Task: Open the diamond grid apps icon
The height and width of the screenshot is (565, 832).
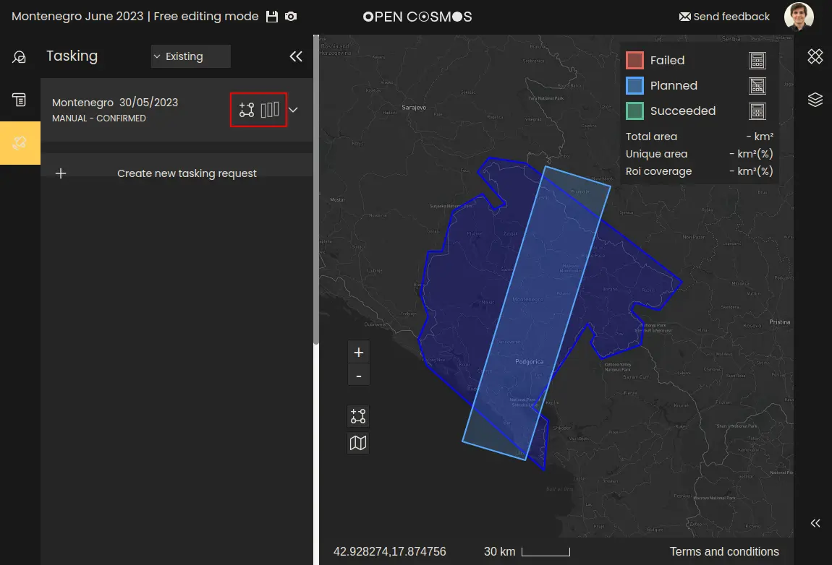Action: [x=815, y=56]
